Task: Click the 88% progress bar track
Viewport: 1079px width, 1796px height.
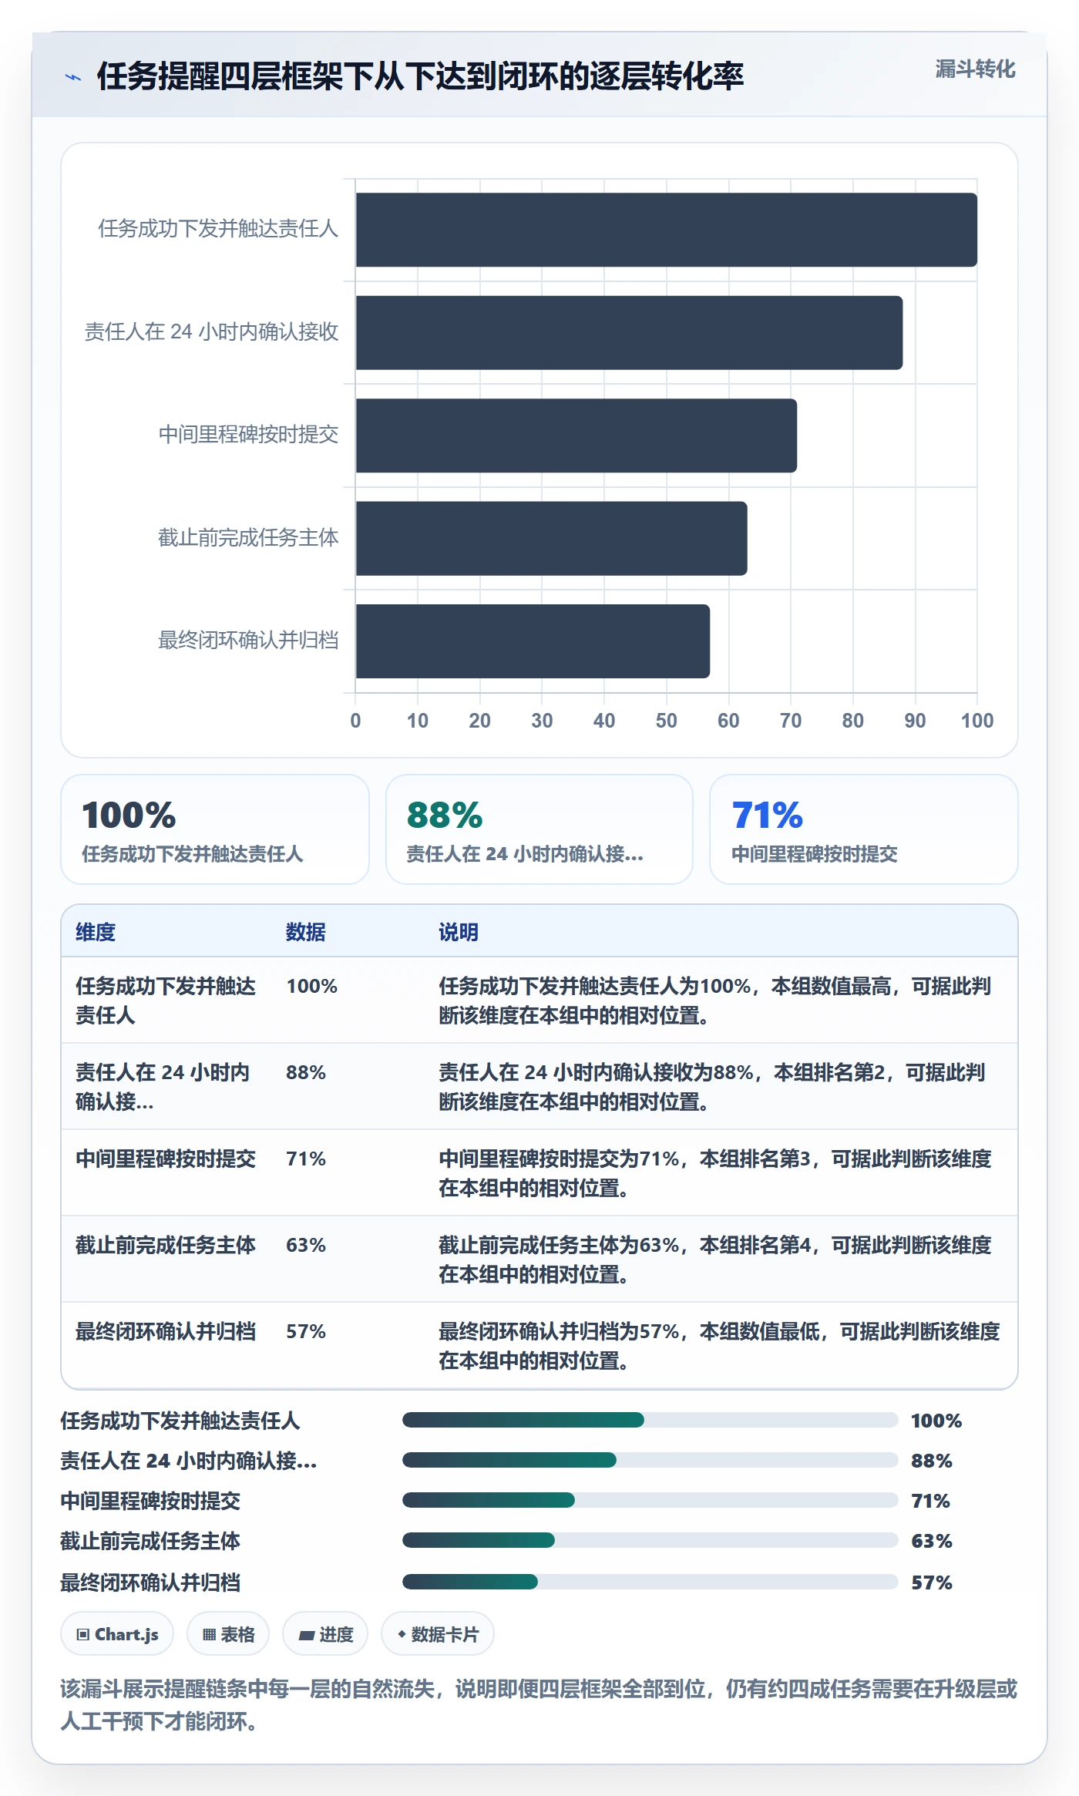Action: click(650, 1460)
